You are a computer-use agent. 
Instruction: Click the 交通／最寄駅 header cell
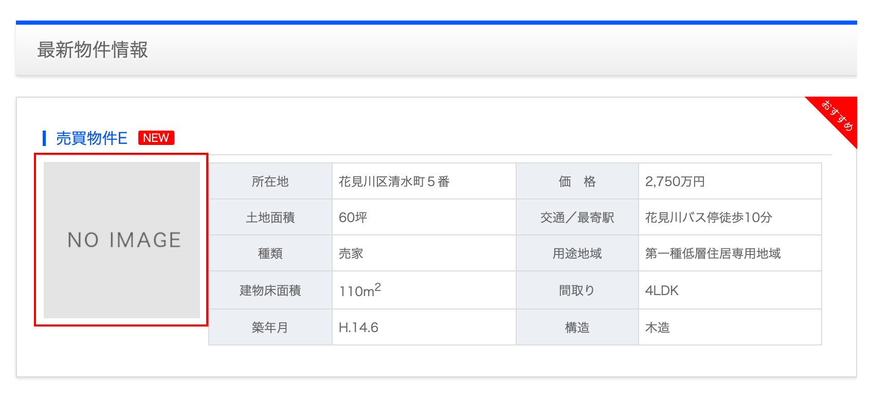[577, 217]
